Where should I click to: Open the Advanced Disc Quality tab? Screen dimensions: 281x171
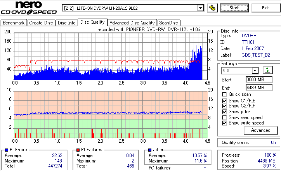[x=132, y=23]
